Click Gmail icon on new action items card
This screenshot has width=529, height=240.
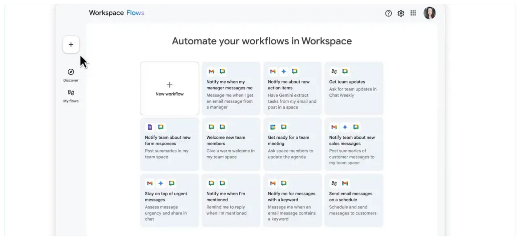(x=272, y=72)
